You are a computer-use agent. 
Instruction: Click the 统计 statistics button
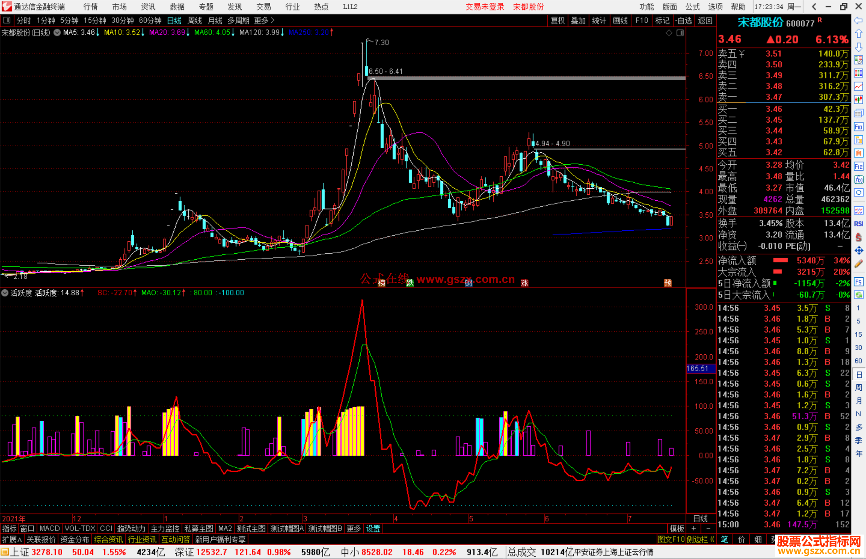coord(599,20)
